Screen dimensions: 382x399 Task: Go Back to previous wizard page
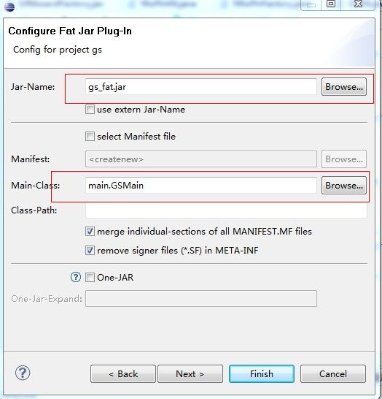[123, 374]
